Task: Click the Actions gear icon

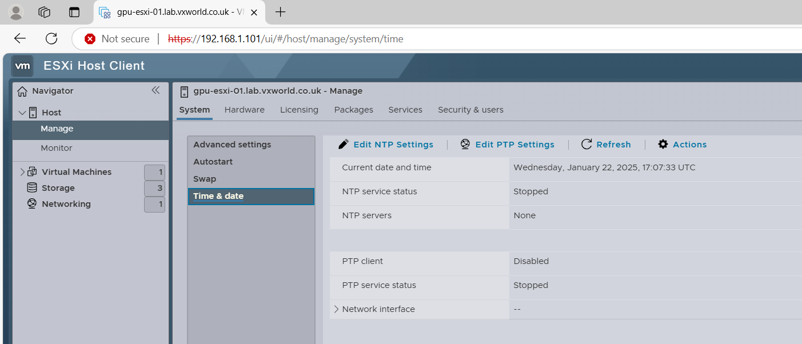Action: point(663,145)
